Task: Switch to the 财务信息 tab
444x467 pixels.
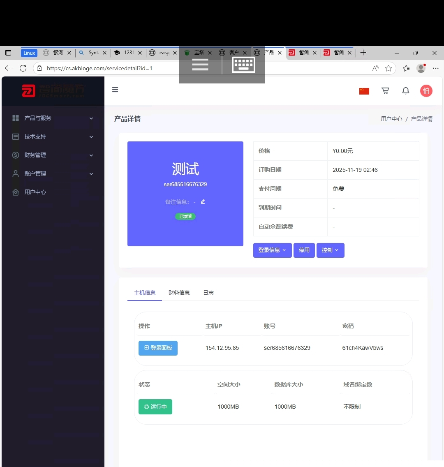Action: click(179, 293)
